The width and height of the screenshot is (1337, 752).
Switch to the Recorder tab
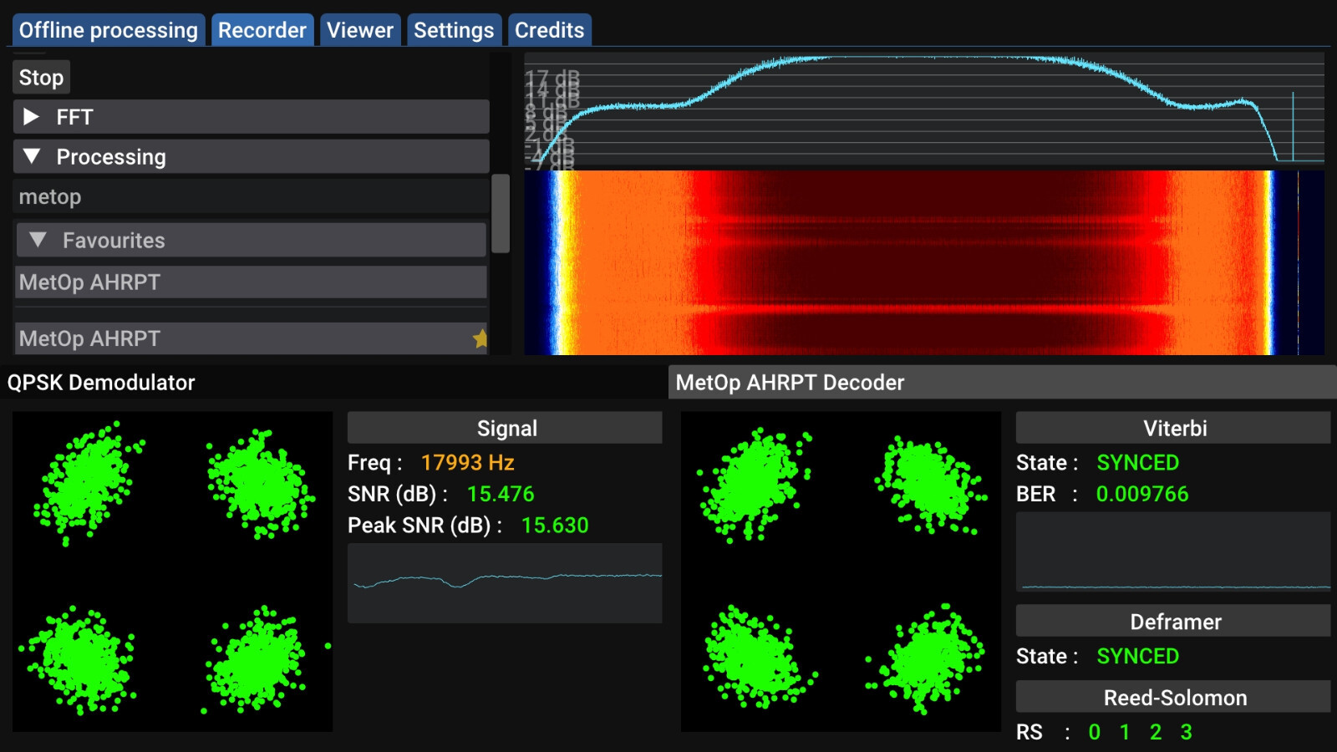[x=262, y=30]
